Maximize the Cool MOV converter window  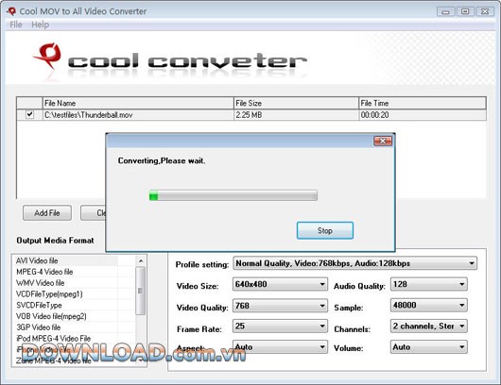(x=465, y=11)
